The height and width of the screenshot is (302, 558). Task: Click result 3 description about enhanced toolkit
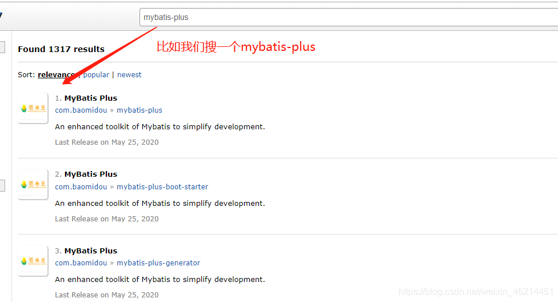[x=160, y=280]
